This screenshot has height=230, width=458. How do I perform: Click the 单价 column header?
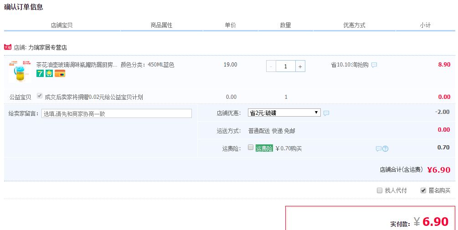coord(230,25)
